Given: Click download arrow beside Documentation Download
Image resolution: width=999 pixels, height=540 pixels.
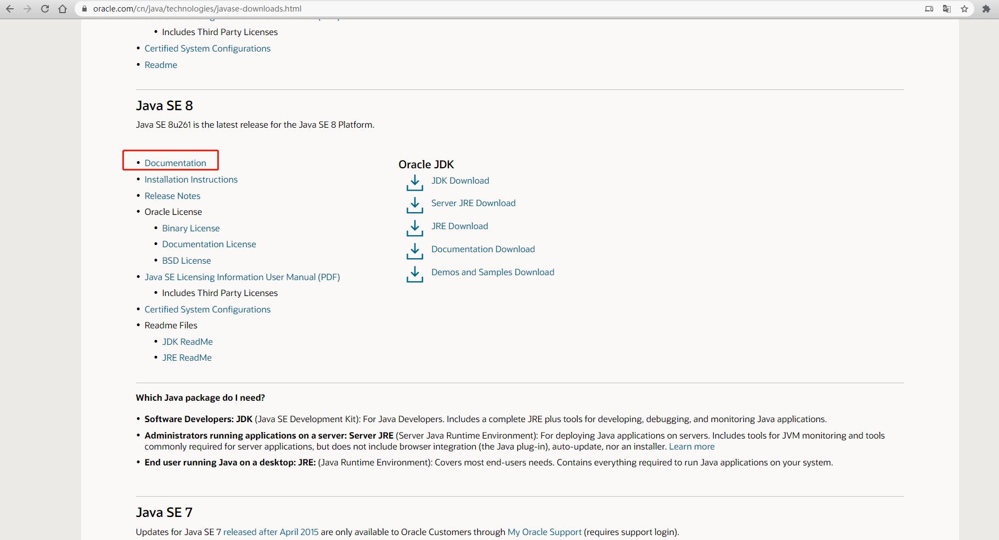Looking at the screenshot, I should pos(415,251).
